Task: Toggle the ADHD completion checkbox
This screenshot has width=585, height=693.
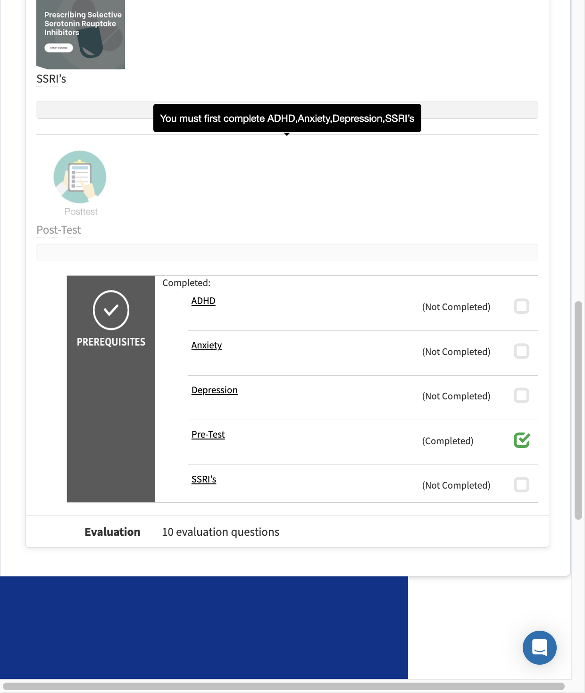Action: coord(521,306)
